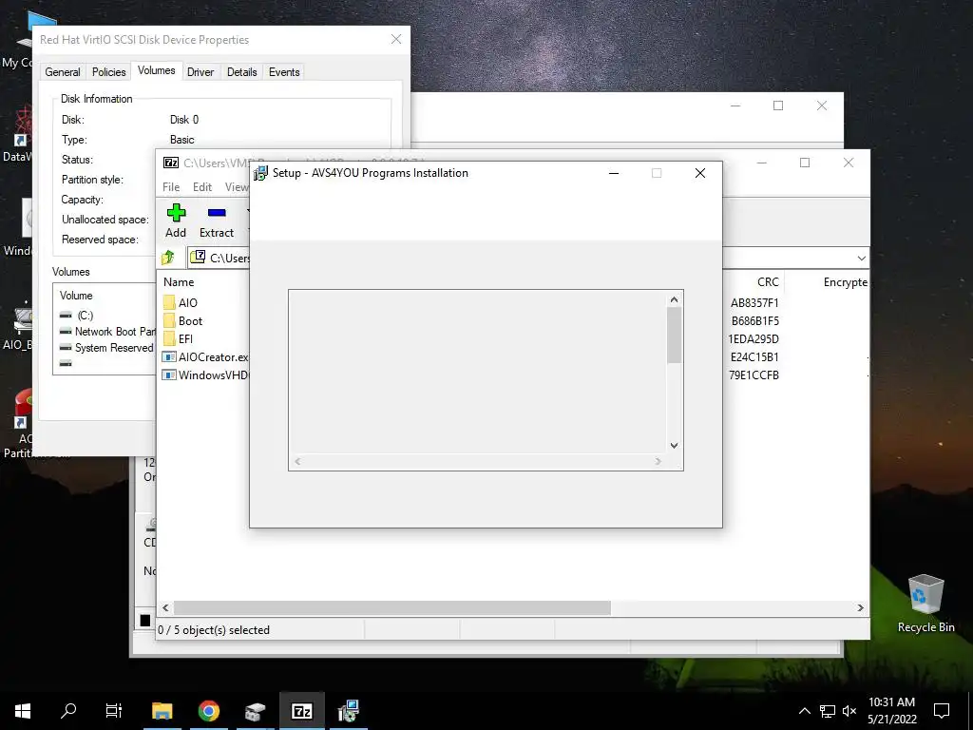Click left arrow of setup horizontal scrollbar

297,461
